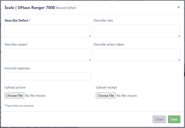Choose a file for Upload picture
Viewport: 185px width, 128px height.
(x=14, y=96)
